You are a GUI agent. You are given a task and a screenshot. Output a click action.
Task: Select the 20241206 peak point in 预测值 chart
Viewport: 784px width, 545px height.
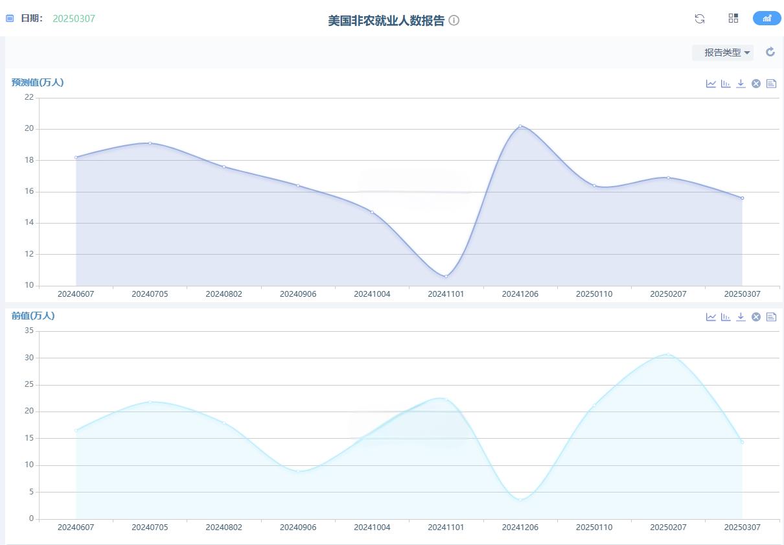click(x=520, y=126)
